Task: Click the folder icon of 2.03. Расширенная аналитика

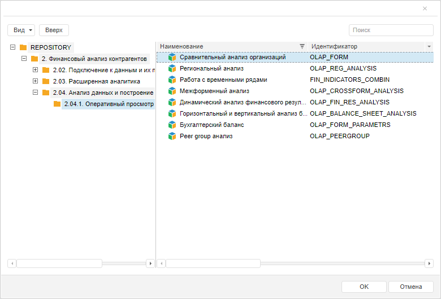Action: [46, 81]
